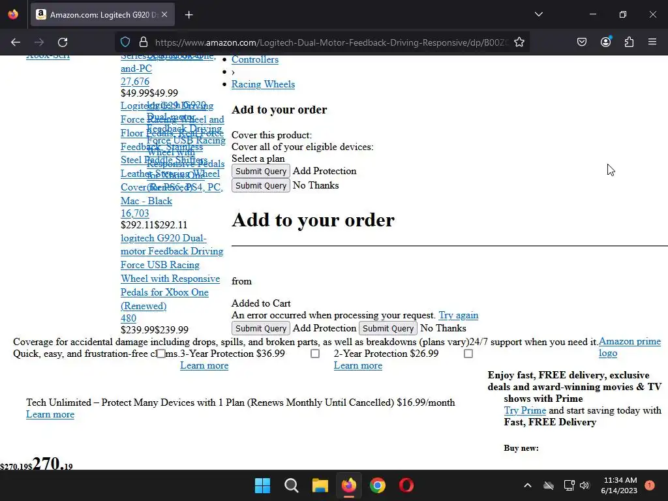The image size is (668, 501).
Task: Tick the 2-Year Protection $26.99 checkbox
Action: [x=315, y=354]
